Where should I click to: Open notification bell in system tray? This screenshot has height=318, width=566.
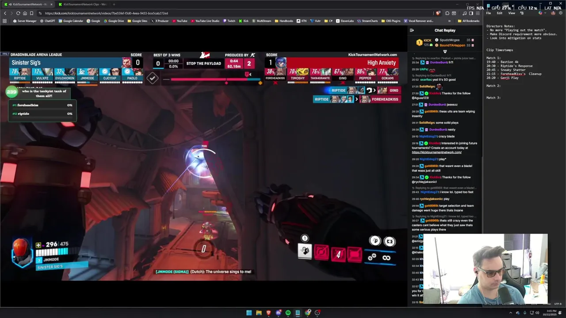(560, 313)
